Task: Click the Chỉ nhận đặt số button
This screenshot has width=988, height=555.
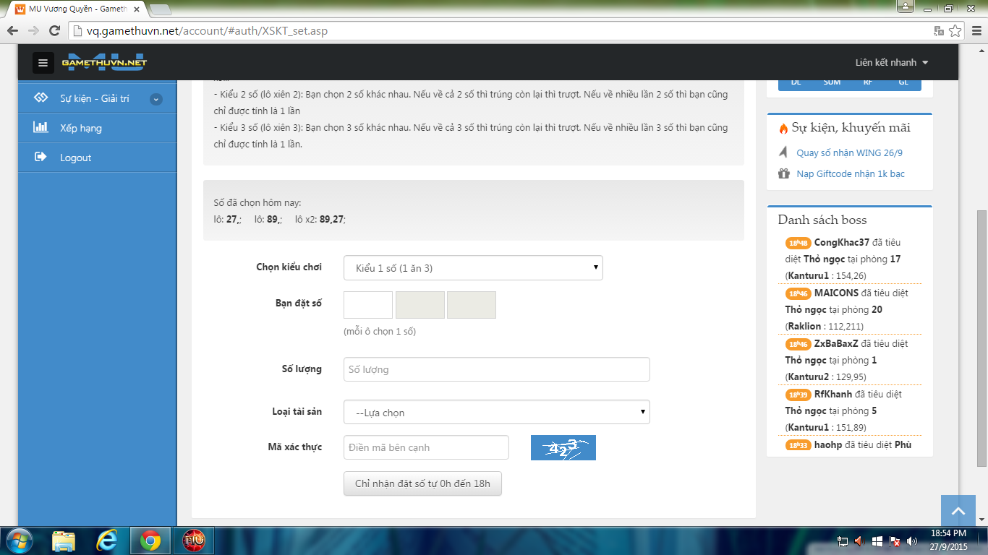Action: point(422,483)
